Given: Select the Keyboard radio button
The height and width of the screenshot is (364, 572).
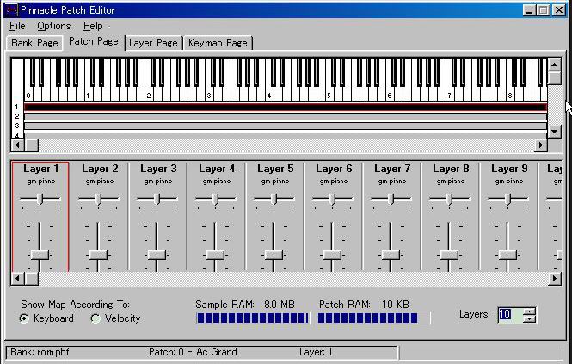Looking at the screenshot, I should [24, 318].
